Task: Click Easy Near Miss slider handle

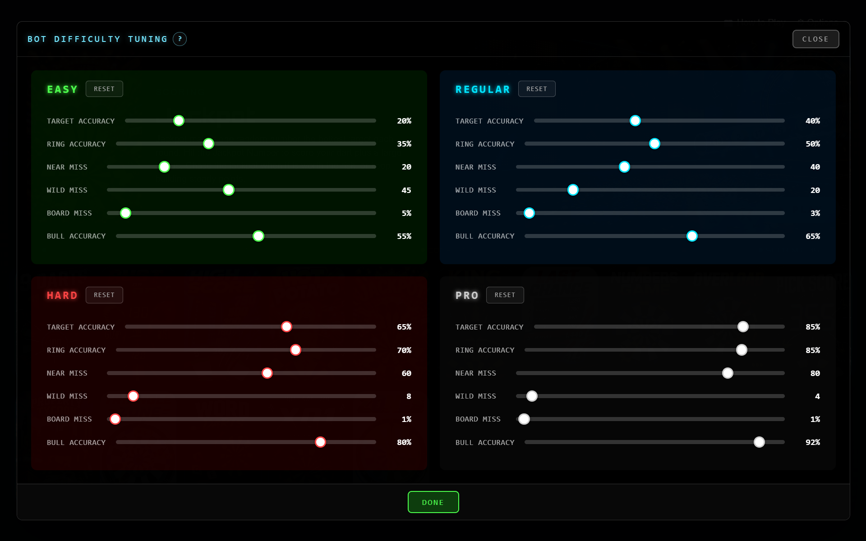Action: click(165, 167)
